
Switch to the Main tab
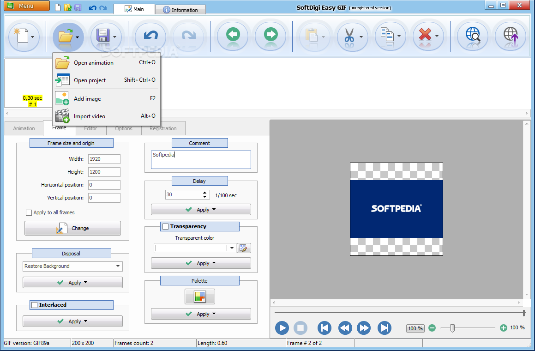[x=134, y=9]
